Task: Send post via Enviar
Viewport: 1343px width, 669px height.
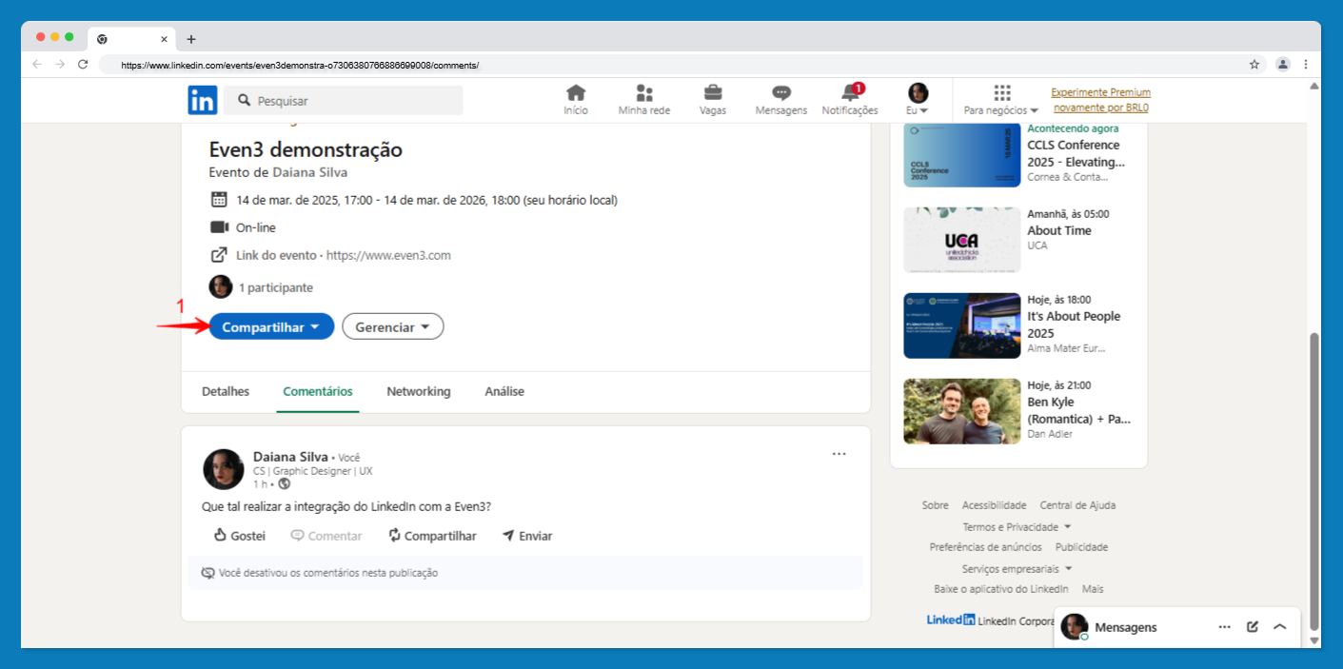Action: tap(527, 536)
